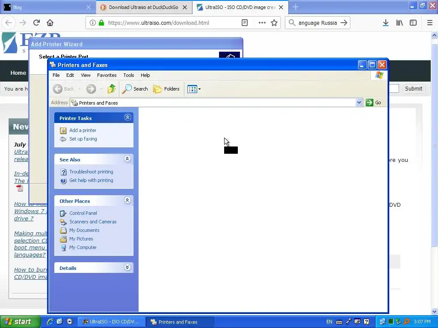Click the Firefox reload button

pyautogui.click(x=36, y=23)
